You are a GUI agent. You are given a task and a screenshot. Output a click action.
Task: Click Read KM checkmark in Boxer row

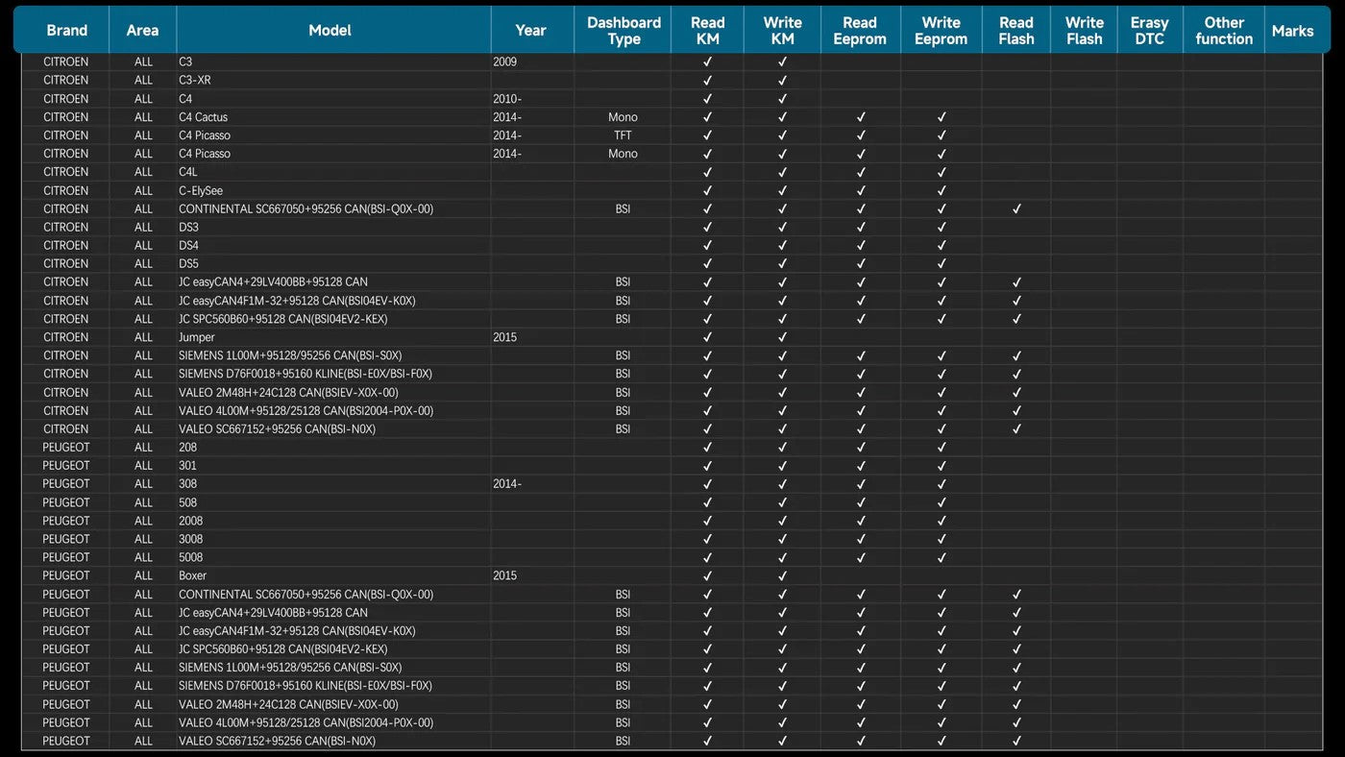click(708, 575)
